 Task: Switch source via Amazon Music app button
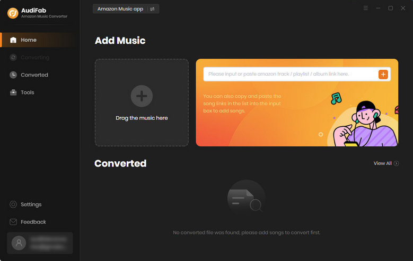pyautogui.click(x=126, y=8)
